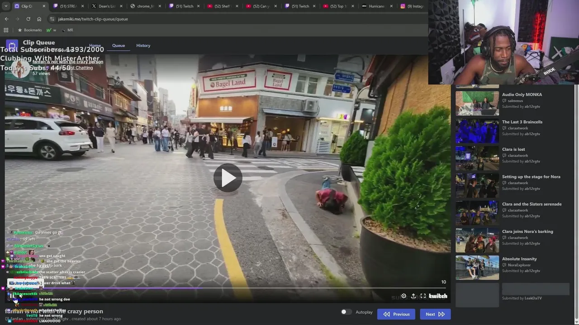Open the Clara is lost thumbnail
This screenshot has height=325, width=579.
point(477,158)
